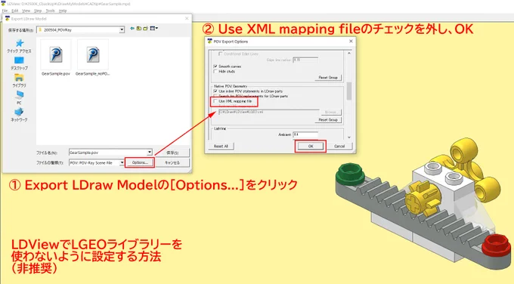Click the scrollbar up arrow in options
The image size is (514, 284).
pos(348,53)
